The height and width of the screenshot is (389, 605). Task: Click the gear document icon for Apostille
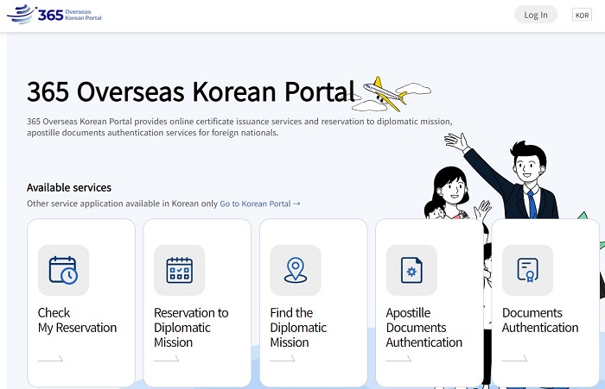coord(411,270)
